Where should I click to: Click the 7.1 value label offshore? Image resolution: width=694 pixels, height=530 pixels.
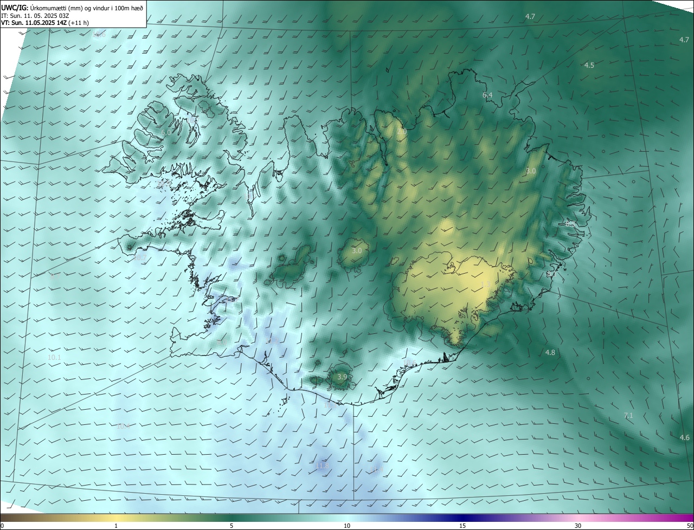click(628, 416)
